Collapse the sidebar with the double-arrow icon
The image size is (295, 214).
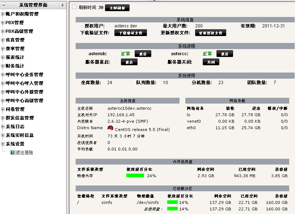coord(4,5)
